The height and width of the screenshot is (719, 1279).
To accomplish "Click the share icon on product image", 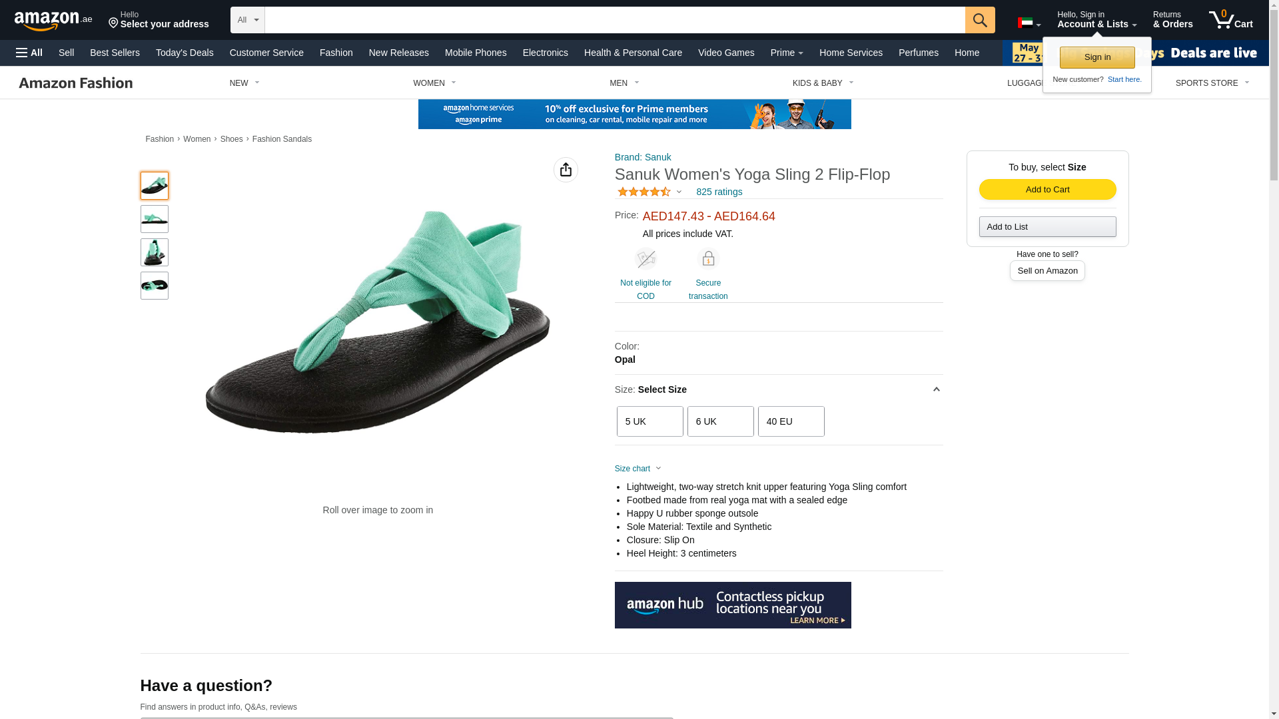I will [566, 170].
